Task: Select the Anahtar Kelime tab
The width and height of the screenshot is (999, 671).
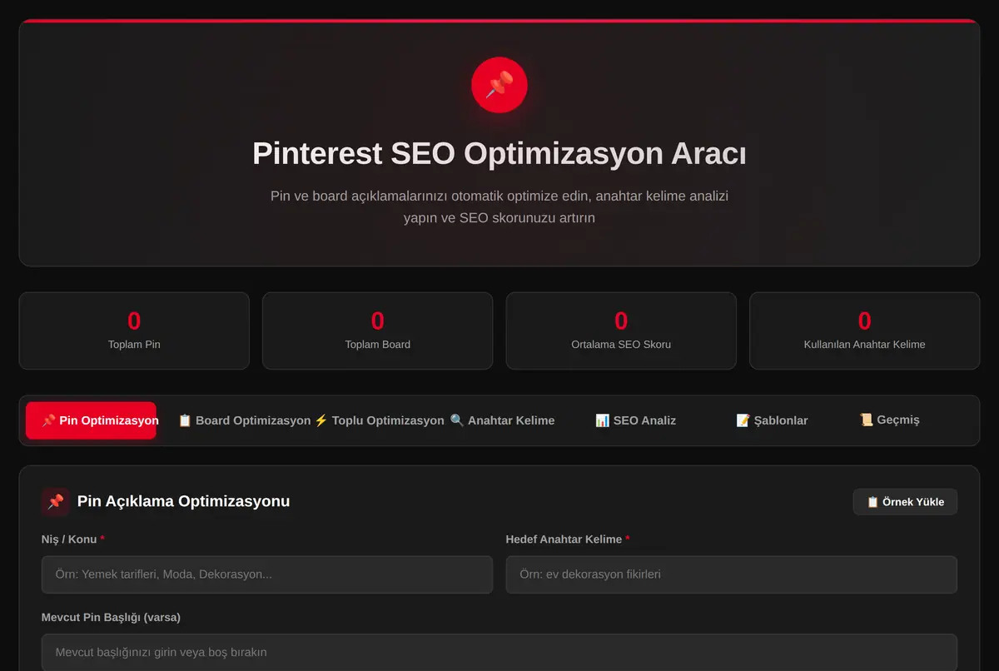Action: [x=502, y=420]
